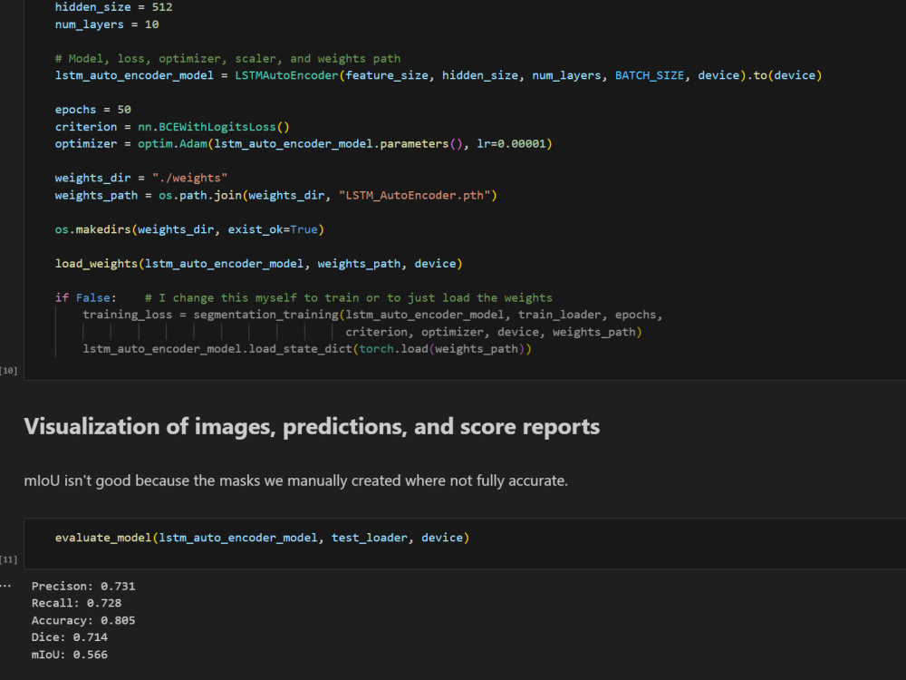This screenshot has width=906, height=680.
Task: Click the 'Precison: 0.731' output line
Action: click(x=83, y=587)
